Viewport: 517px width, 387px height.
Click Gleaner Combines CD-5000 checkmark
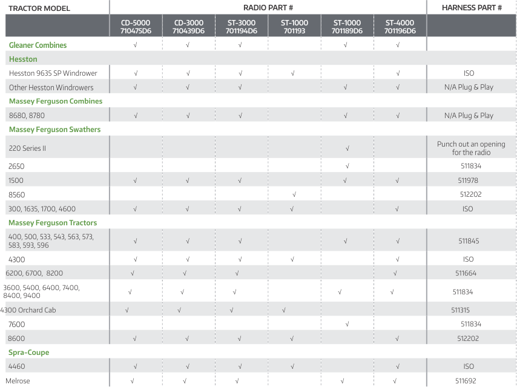(135, 45)
